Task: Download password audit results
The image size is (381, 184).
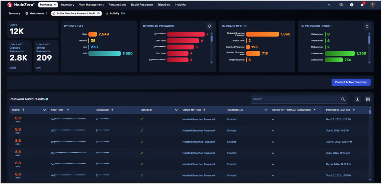Action: 358,99
